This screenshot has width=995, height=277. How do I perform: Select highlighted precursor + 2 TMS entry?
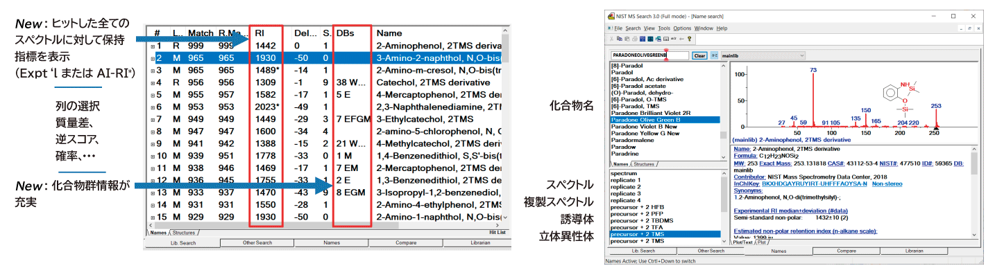tap(665, 234)
